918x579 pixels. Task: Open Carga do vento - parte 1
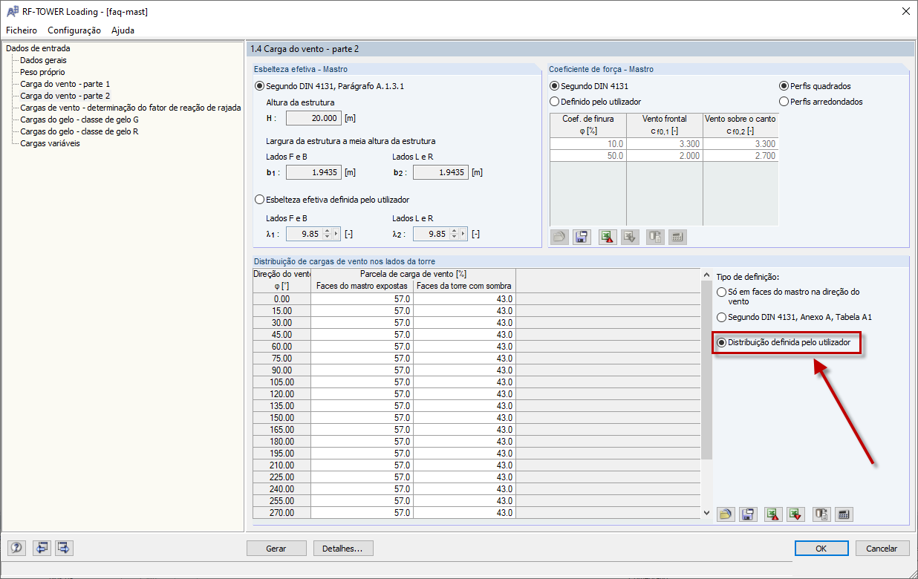(x=65, y=84)
